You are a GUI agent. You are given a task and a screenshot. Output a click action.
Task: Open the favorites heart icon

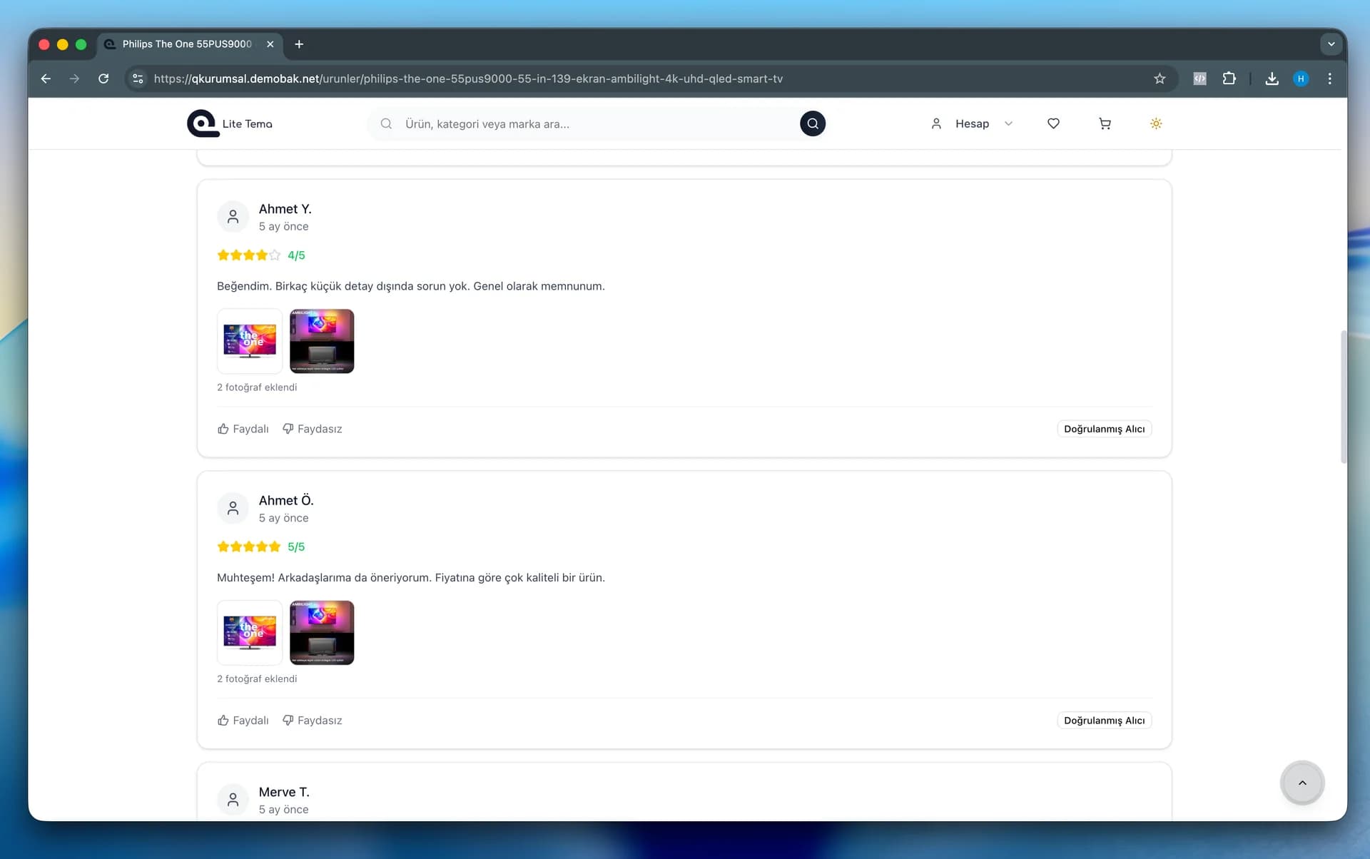[x=1053, y=123]
